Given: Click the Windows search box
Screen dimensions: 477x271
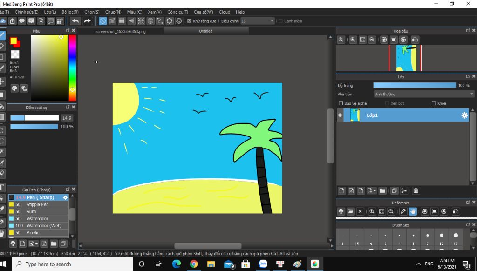Looking at the screenshot, I should click(x=72, y=264).
